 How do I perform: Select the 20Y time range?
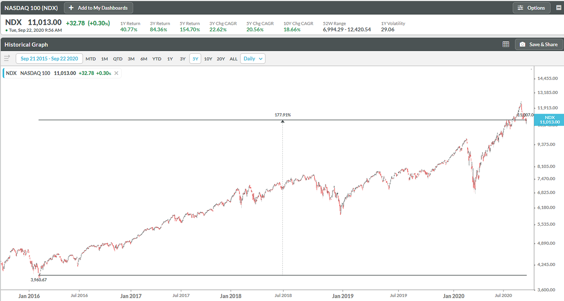(x=221, y=59)
